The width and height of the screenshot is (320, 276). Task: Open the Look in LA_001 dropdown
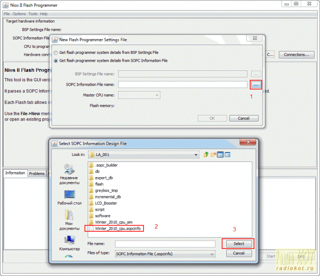tap(144, 155)
